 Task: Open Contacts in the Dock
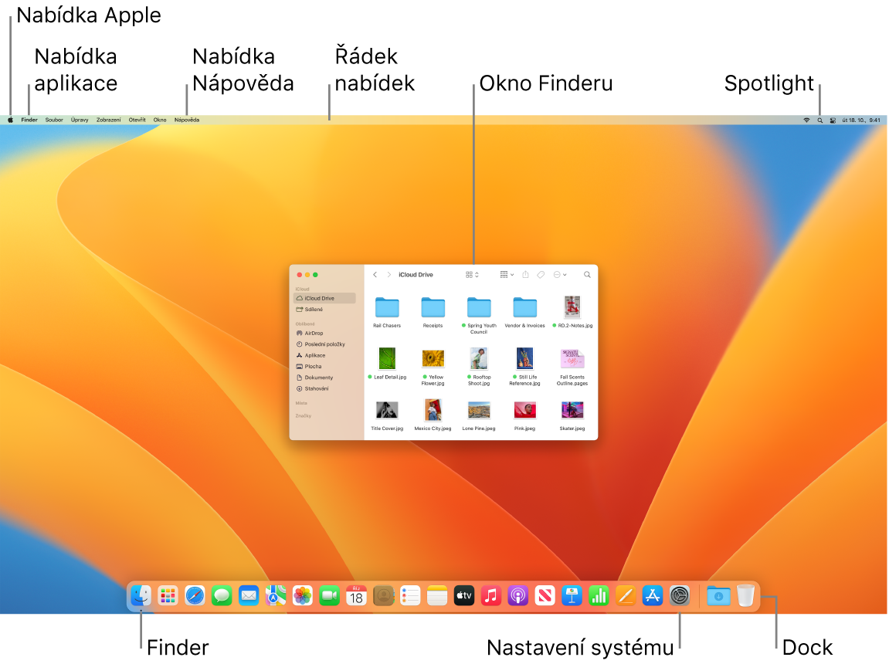383,595
